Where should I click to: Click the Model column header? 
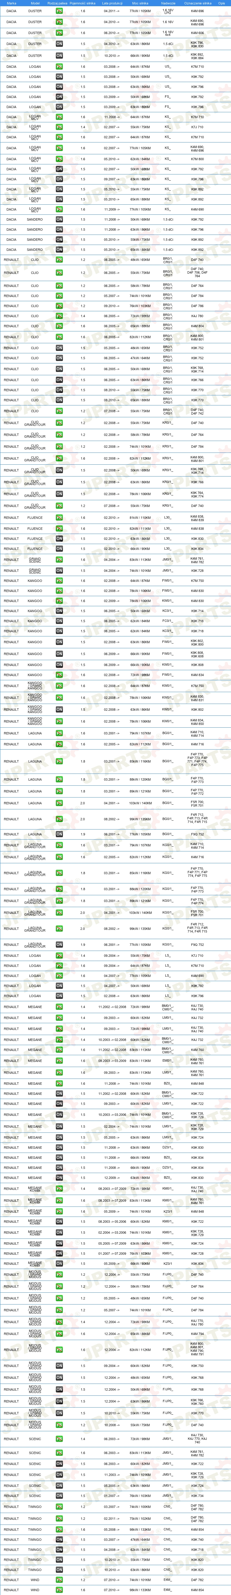pos(35,3)
